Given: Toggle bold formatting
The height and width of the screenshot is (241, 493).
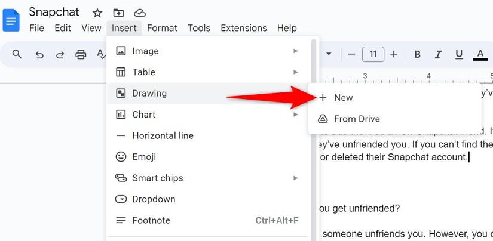Looking at the screenshot, I should pos(417,54).
